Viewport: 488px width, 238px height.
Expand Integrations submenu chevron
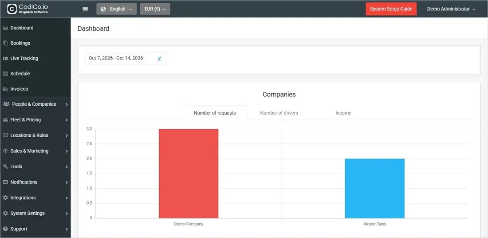tap(67, 198)
